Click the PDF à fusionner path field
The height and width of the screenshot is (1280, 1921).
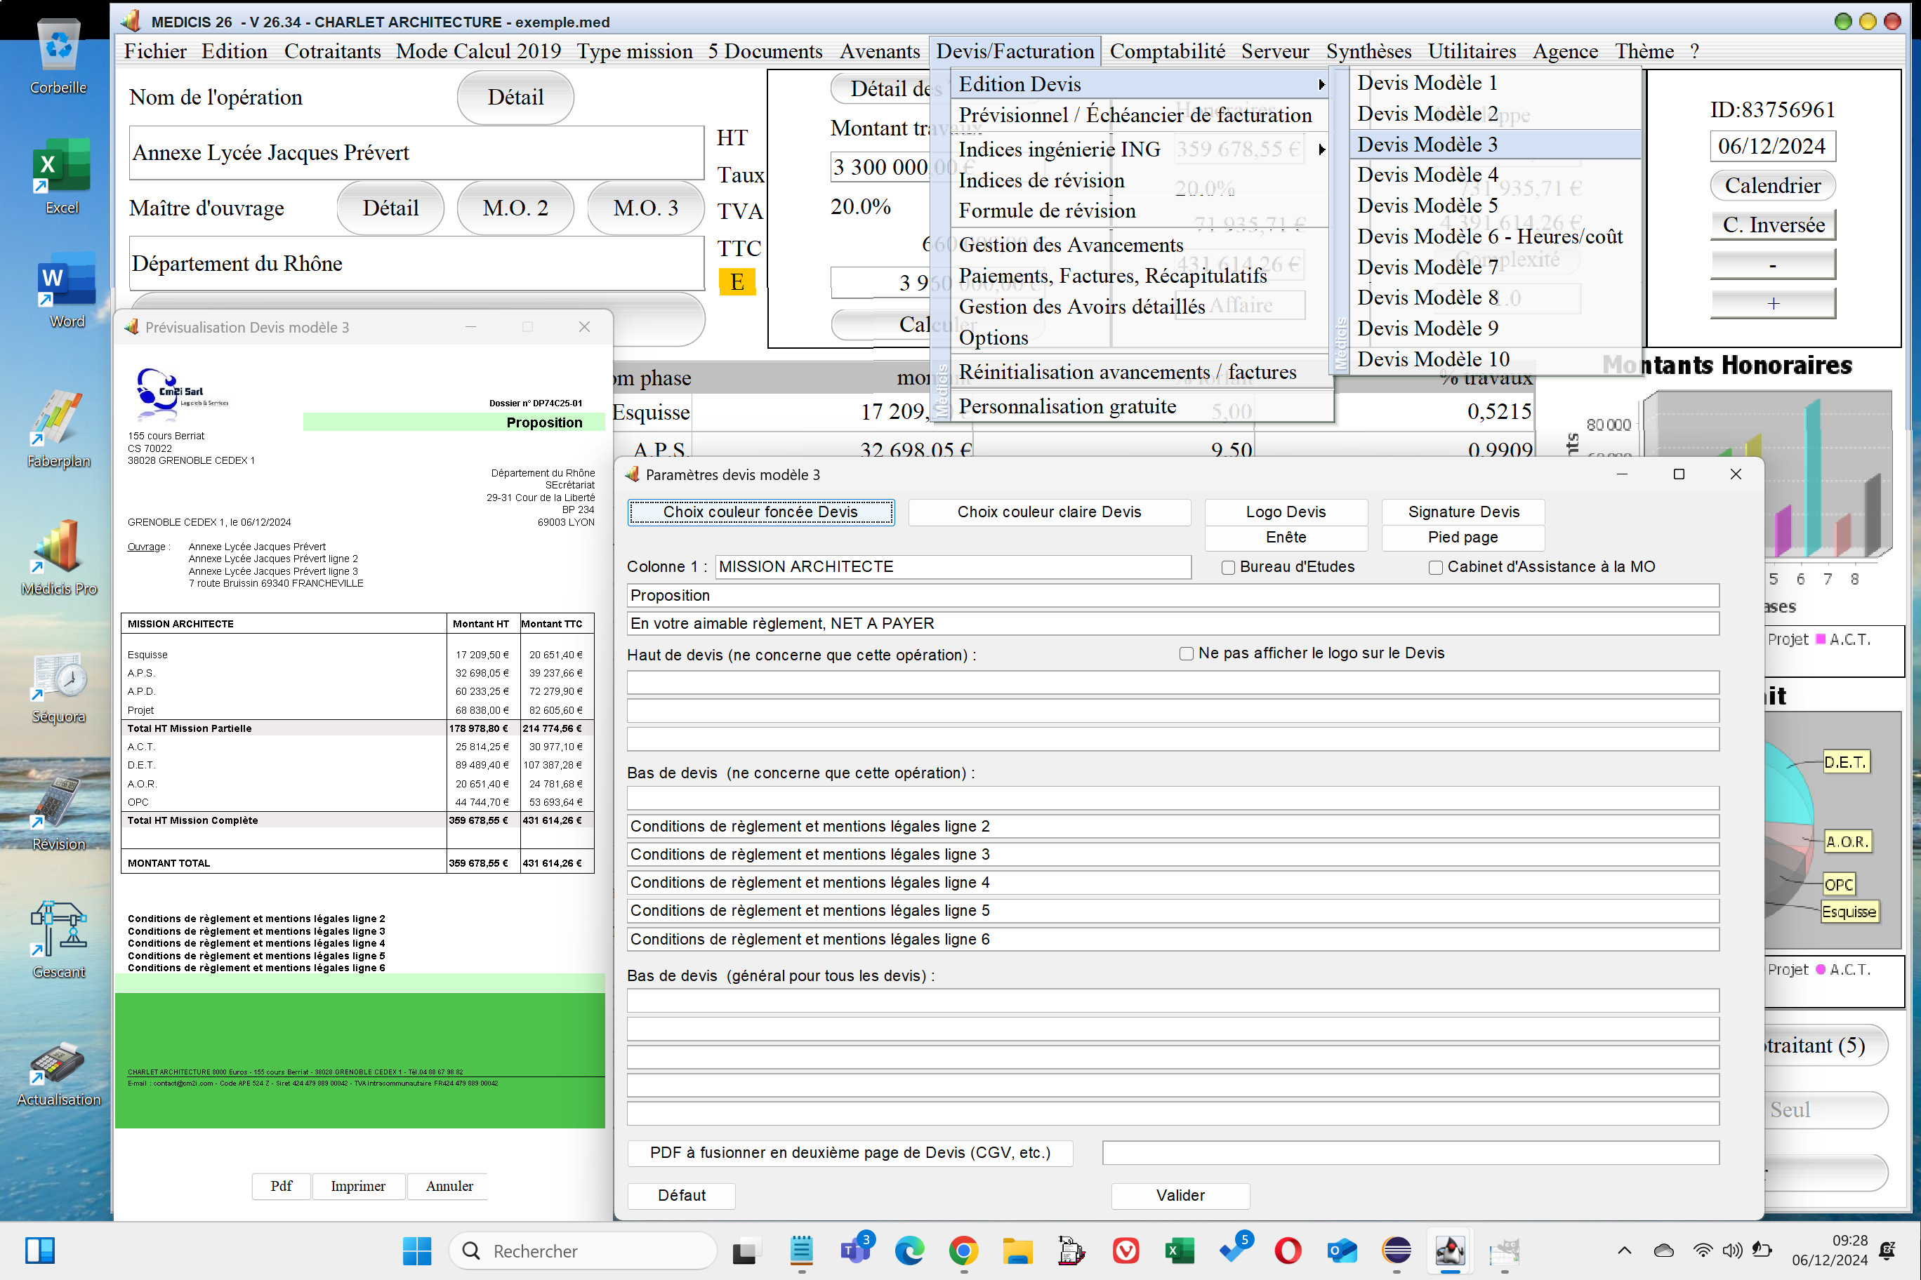click(1411, 1153)
